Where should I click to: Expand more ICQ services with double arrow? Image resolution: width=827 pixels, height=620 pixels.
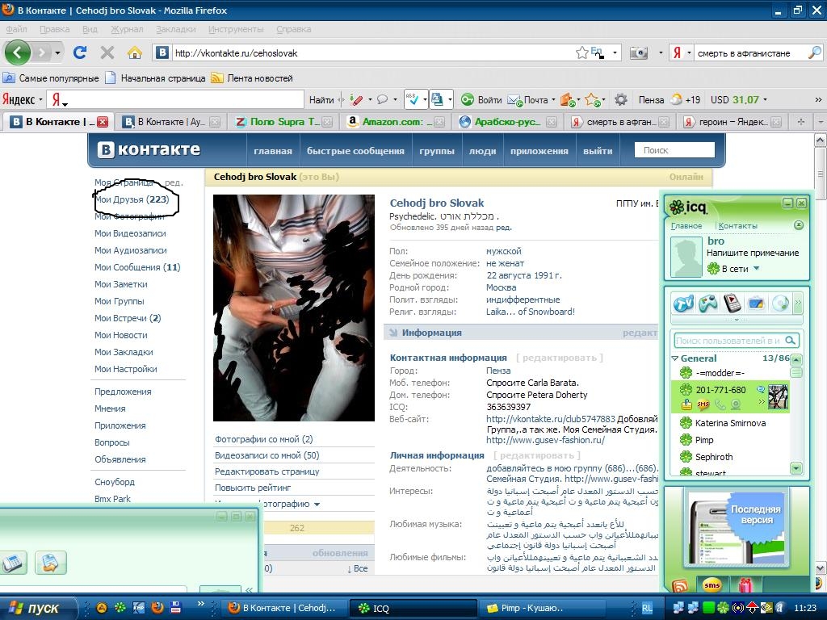tap(797, 304)
